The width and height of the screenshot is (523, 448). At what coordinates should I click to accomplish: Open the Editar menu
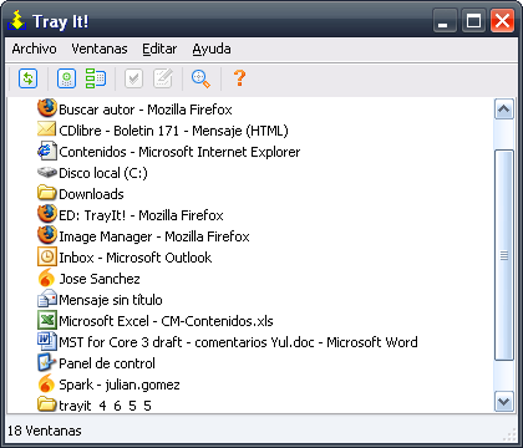pos(159,49)
